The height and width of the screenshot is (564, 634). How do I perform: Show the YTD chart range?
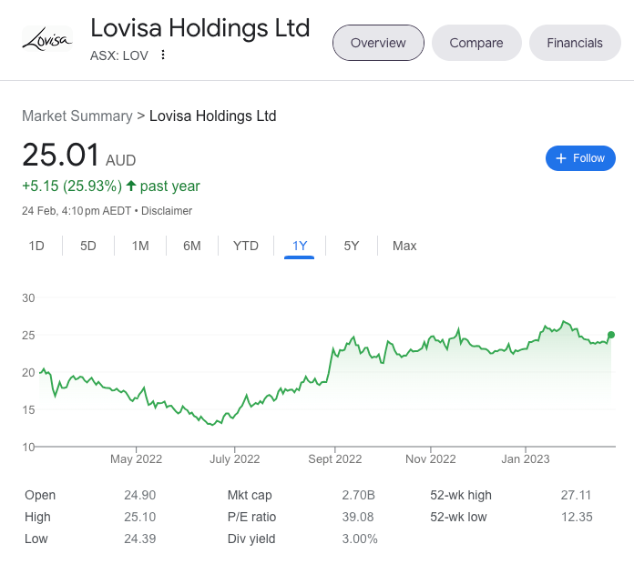pyautogui.click(x=246, y=246)
